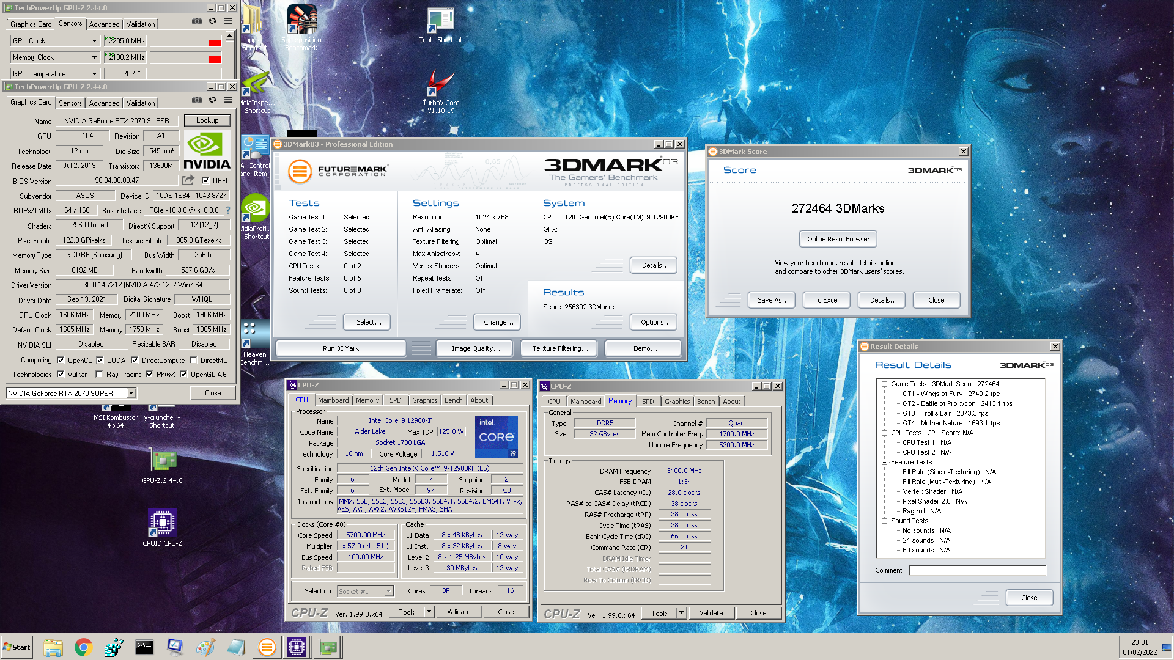The width and height of the screenshot is (1174, 660).
Task: Open the SPD tab in CPU-Z Memory window
Action: (648, 402)
